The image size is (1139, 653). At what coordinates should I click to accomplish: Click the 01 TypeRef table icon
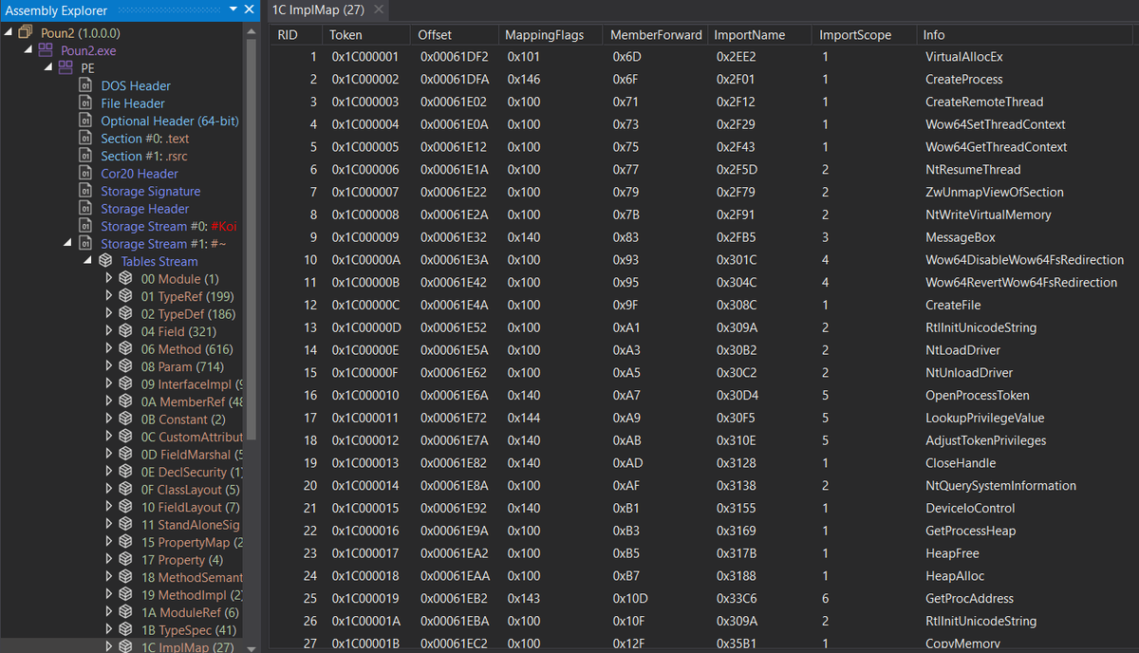(x=125, y=296)
